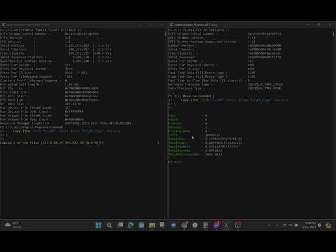
Task: Minimize the right PowerShell window
Action: coord(308,25)
